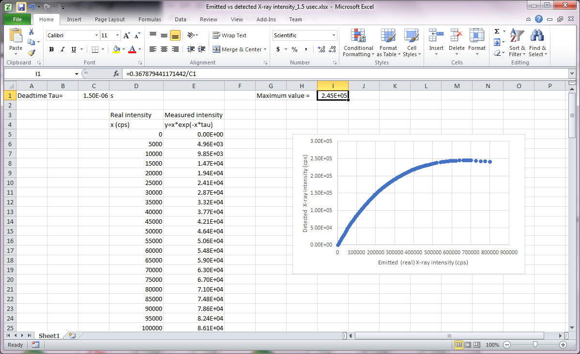
Task: Click Merge & Center button
Action: pyautogui.click(x=237, y=49)
